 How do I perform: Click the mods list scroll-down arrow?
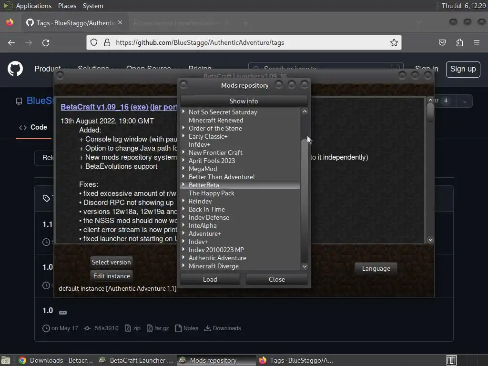click(x=305, y=266)
